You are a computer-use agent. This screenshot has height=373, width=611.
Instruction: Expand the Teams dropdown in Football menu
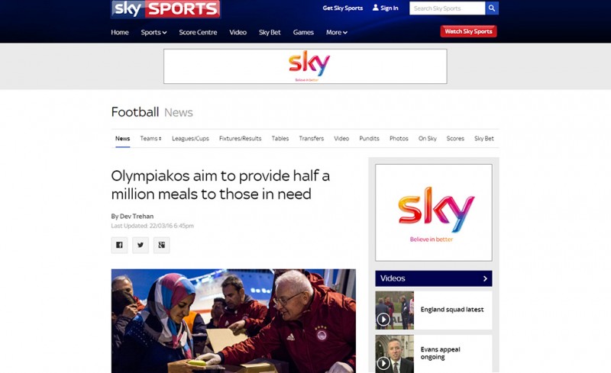tap(150, 138)
